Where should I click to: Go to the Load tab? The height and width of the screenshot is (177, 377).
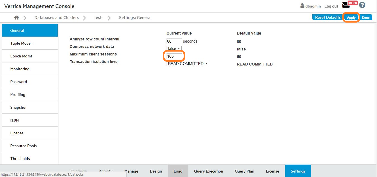tap(178, 171)
